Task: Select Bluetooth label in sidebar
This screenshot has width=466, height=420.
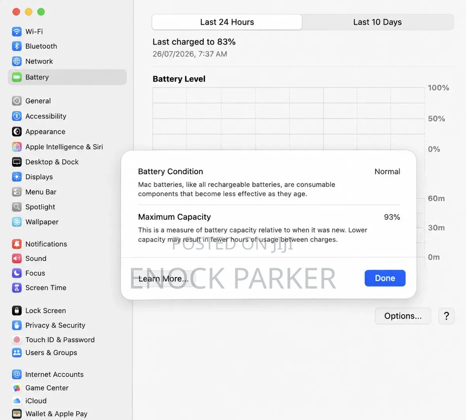Action: tap(41, 46)
